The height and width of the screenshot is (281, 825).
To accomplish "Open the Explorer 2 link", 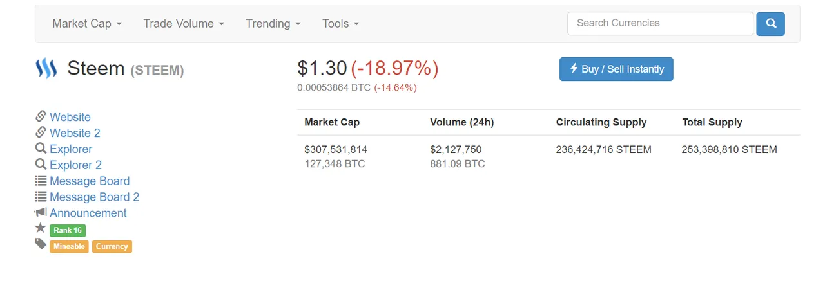I will (x=75, y=165).
